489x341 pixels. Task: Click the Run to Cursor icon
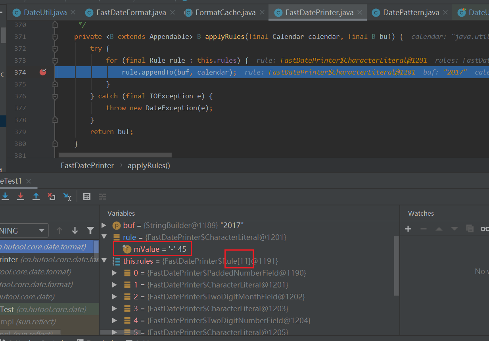pyautogui.click(x=67, y=196)
